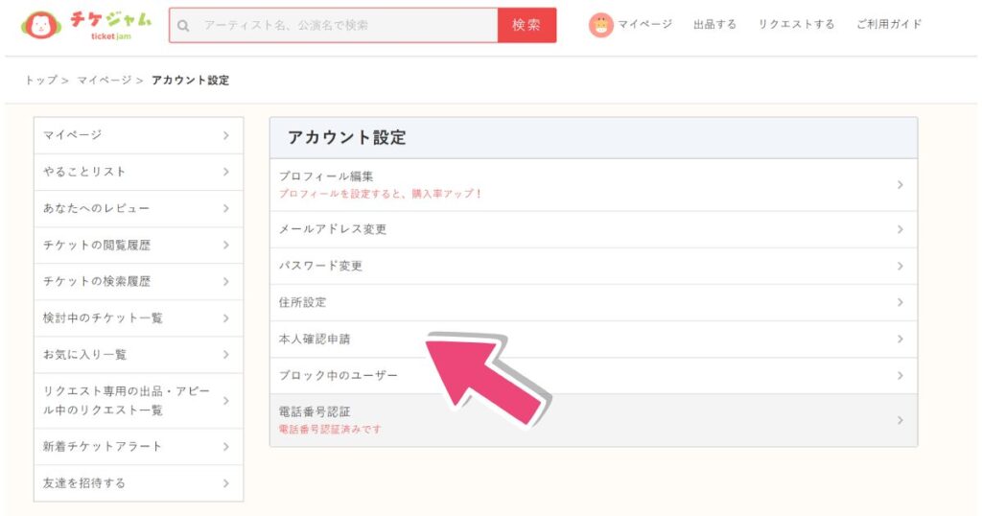Viewport: 982px width, 516px height.
Task: Click the red text 電話番号認証済みです
Action: [x=330, y=430]
